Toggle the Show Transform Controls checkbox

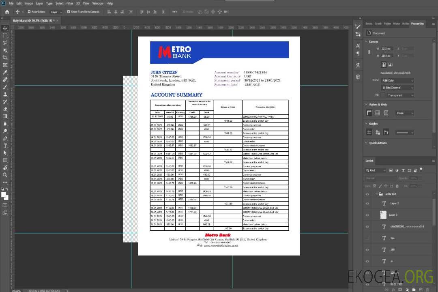pyautogui.click(x=69, y=12)
